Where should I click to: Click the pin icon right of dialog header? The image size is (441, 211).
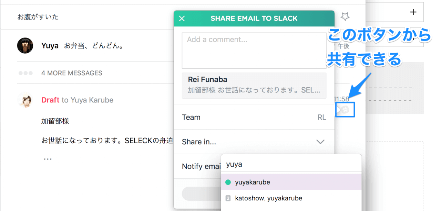click(x=345, y=16)
